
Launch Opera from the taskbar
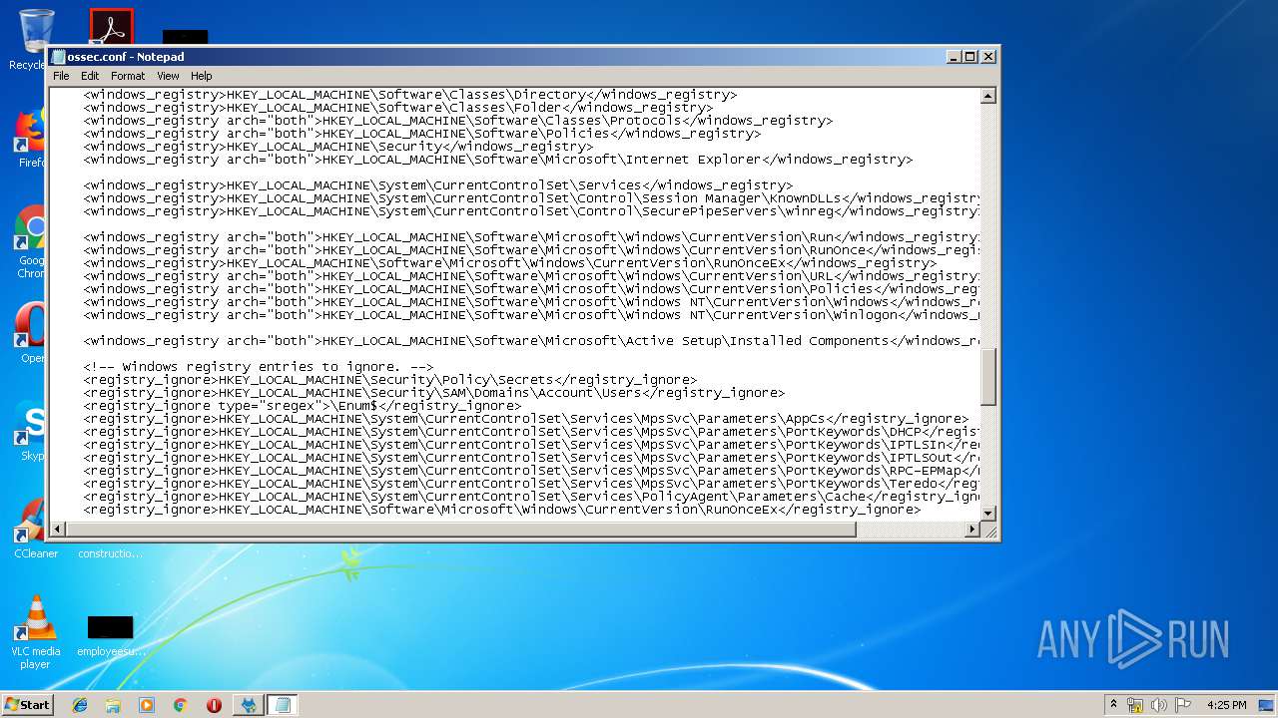click(214, 704)
